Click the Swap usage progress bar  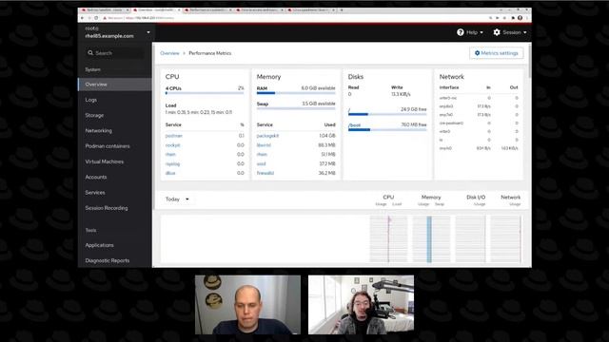click(296, 108)
